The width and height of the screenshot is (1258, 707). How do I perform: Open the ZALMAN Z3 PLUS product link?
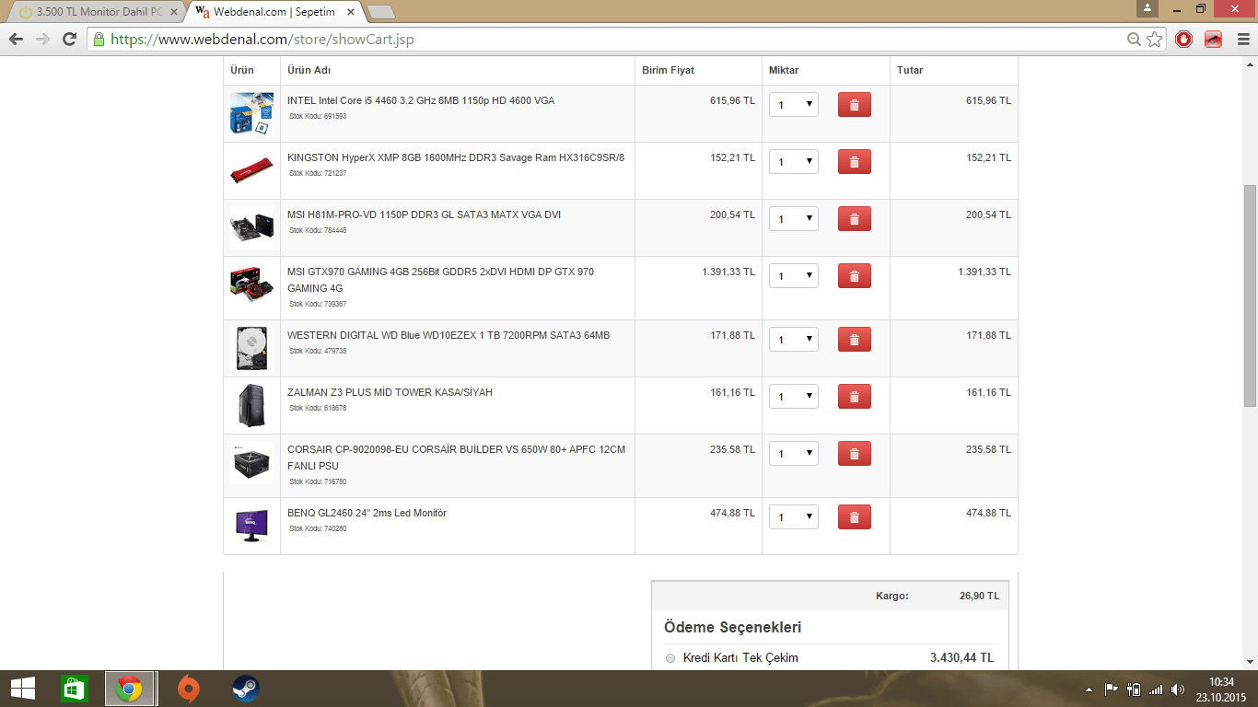click(x=390, y=392)
